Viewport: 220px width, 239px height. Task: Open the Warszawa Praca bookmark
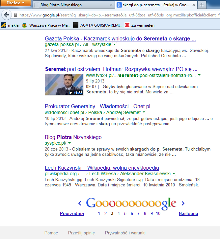click(x=46, y=25)
